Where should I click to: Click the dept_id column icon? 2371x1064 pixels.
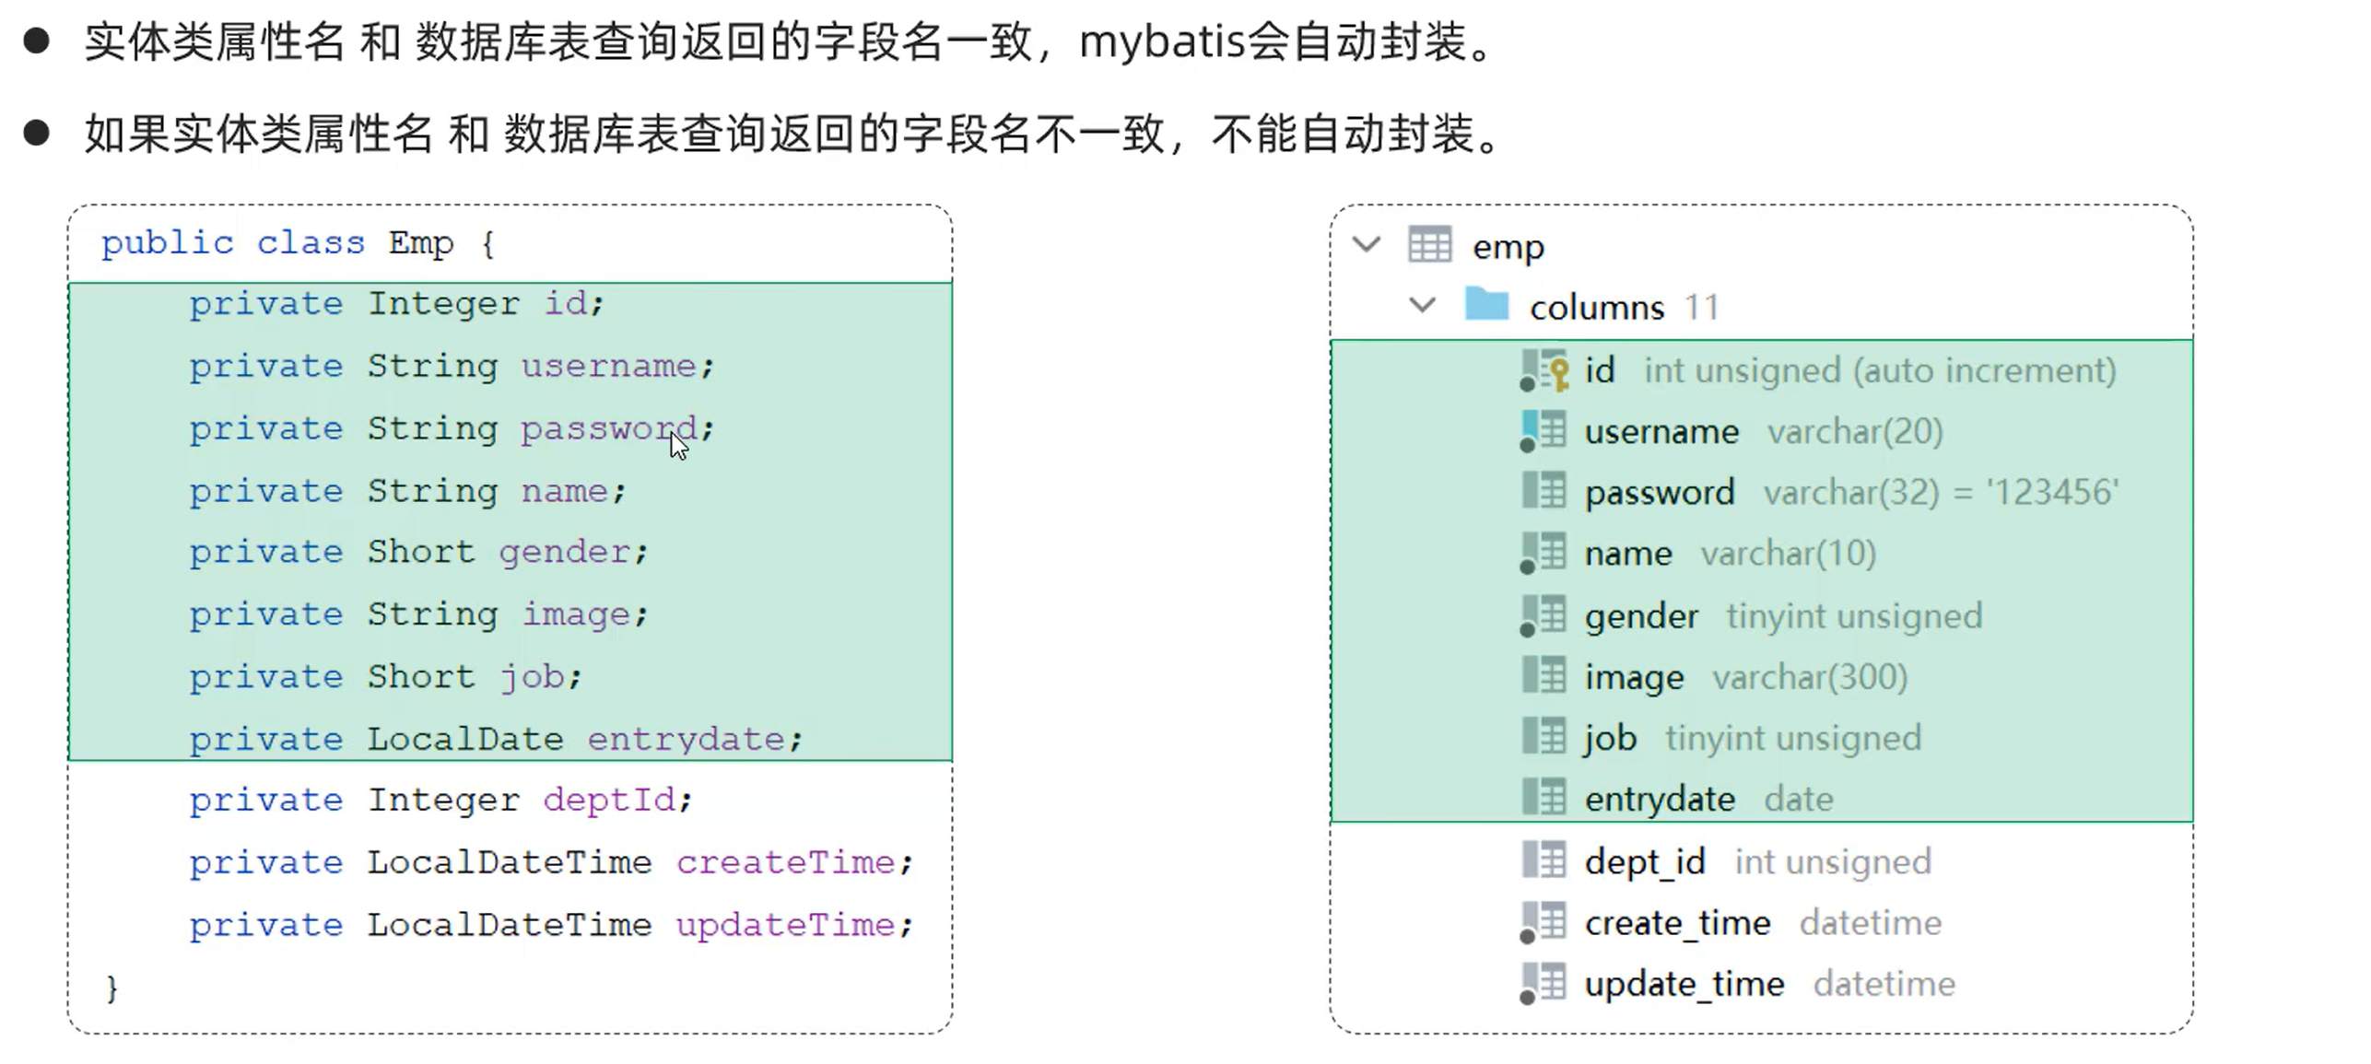(x=1543, y=859)
